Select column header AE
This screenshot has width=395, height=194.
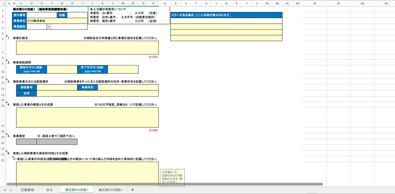314,4
